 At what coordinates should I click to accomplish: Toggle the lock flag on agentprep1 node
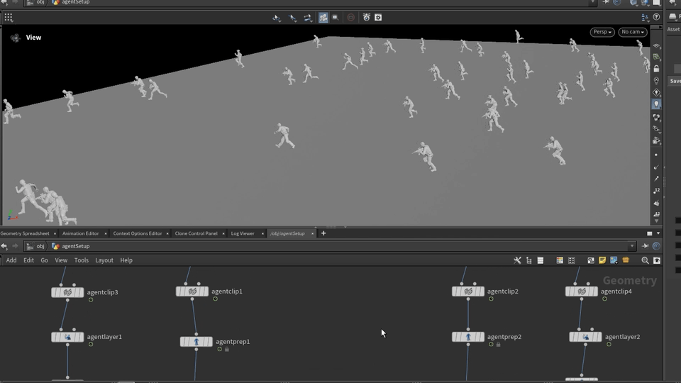[x=227, y=350]
